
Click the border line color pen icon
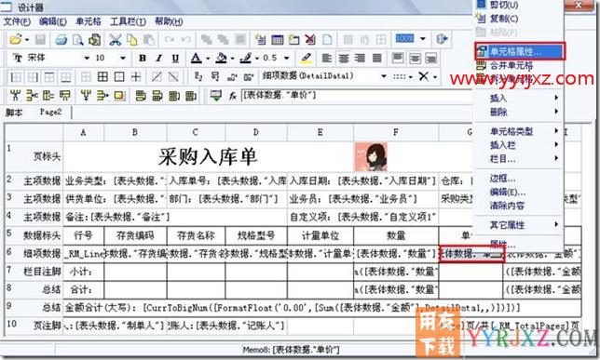pyautogui.click(x=246, y=58)
